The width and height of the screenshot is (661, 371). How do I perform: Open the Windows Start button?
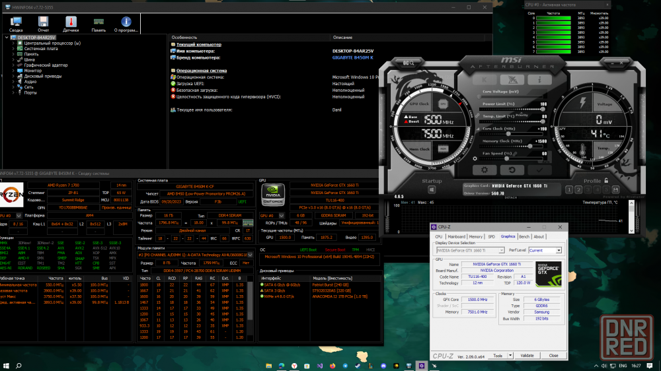(x=6, y=366)
